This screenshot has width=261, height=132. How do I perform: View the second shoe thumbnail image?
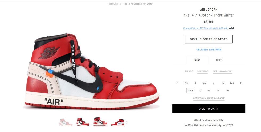[83, 122]
